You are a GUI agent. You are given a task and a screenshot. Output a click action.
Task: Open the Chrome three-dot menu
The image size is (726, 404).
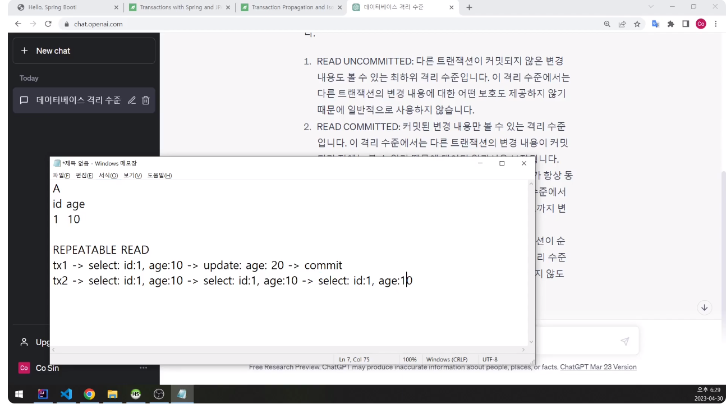[716, 24]
